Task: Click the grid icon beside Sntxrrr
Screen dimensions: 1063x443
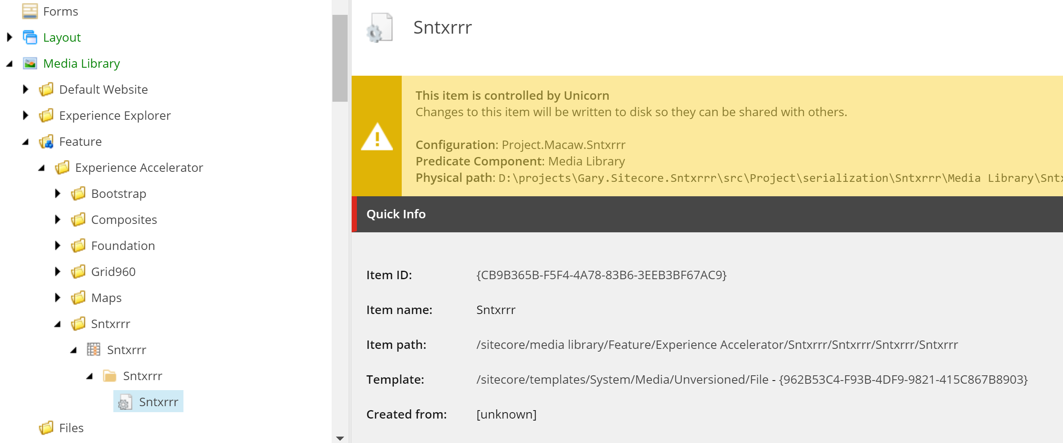Action: (94, 350)
